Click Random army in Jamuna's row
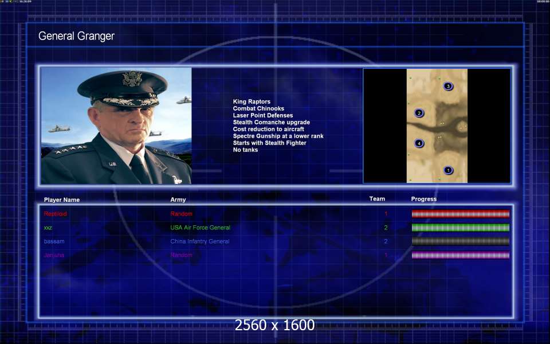 click(182, 255)
